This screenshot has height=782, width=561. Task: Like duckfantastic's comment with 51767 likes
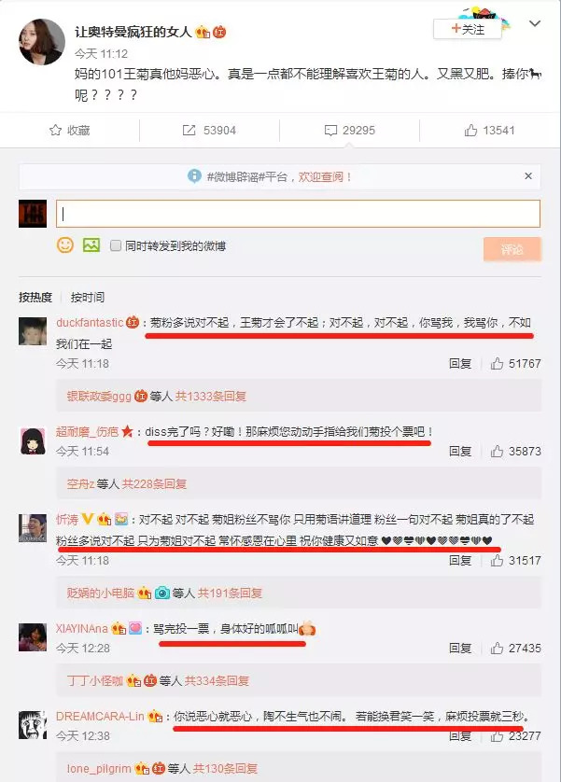click(x=515, y=364)
